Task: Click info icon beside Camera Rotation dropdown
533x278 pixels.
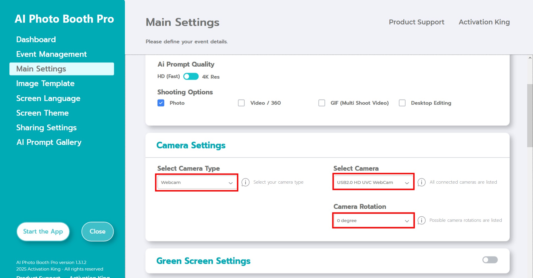Action: coord(421,220)
